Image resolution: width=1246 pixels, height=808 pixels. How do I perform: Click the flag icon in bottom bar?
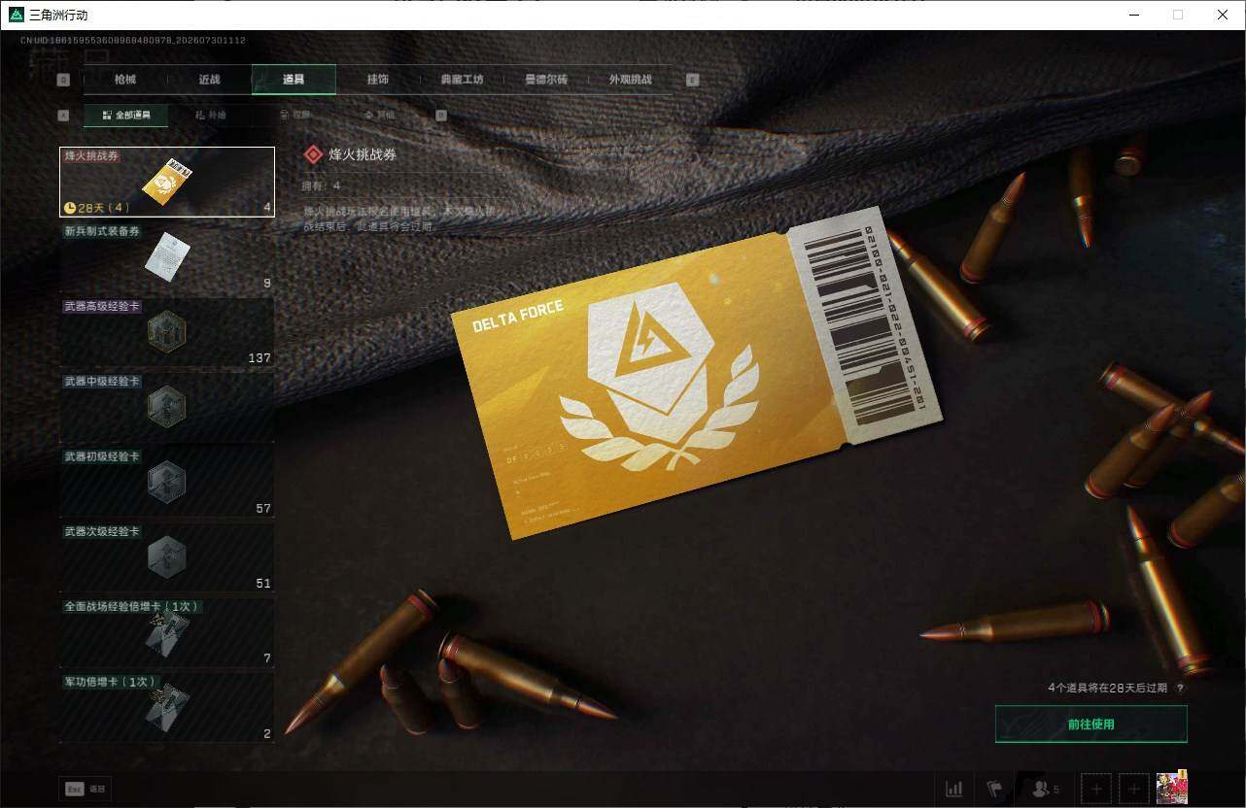coord(995,789)
